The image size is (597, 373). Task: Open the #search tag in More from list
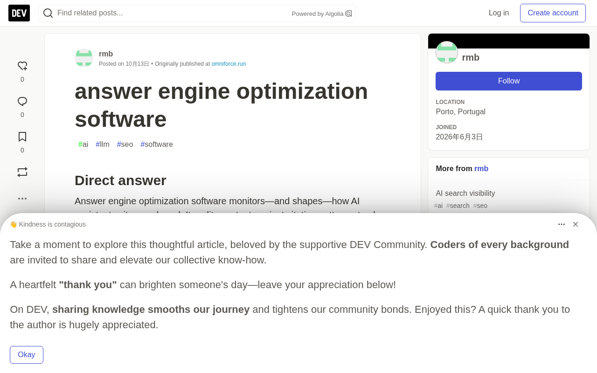pyautogui.click(x=458, y=206)
